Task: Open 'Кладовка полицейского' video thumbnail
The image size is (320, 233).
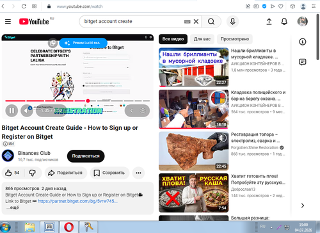Action: [x=193, y=109]
